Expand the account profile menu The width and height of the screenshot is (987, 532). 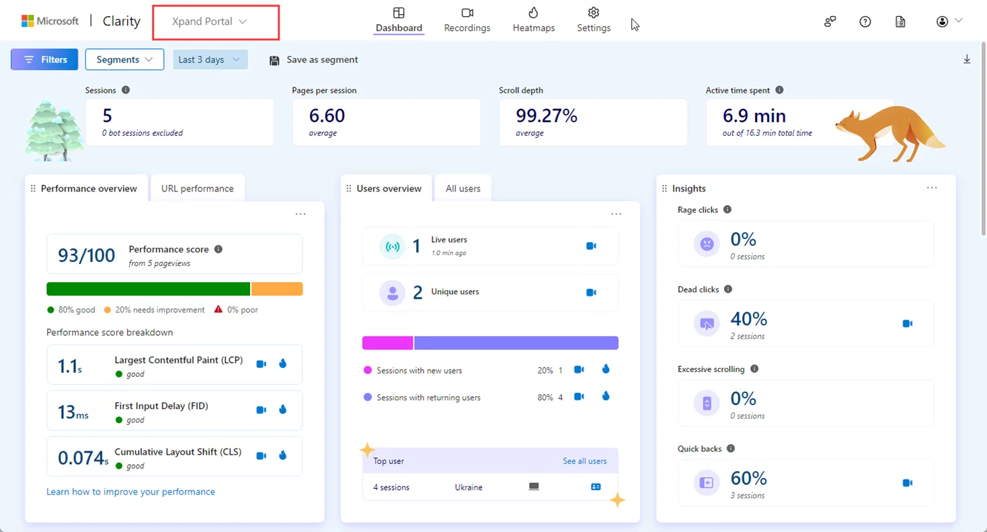949,21
